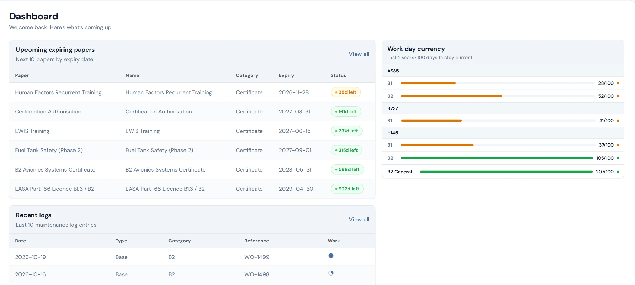
Task: Click the orange status dot beside 31/100
Action: point(618,121)
